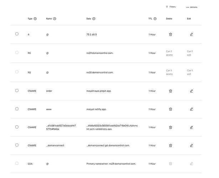Viewport: 219px width, 178px height.
Task: Click 1 Hour TTL in A row
Action: 152,35
